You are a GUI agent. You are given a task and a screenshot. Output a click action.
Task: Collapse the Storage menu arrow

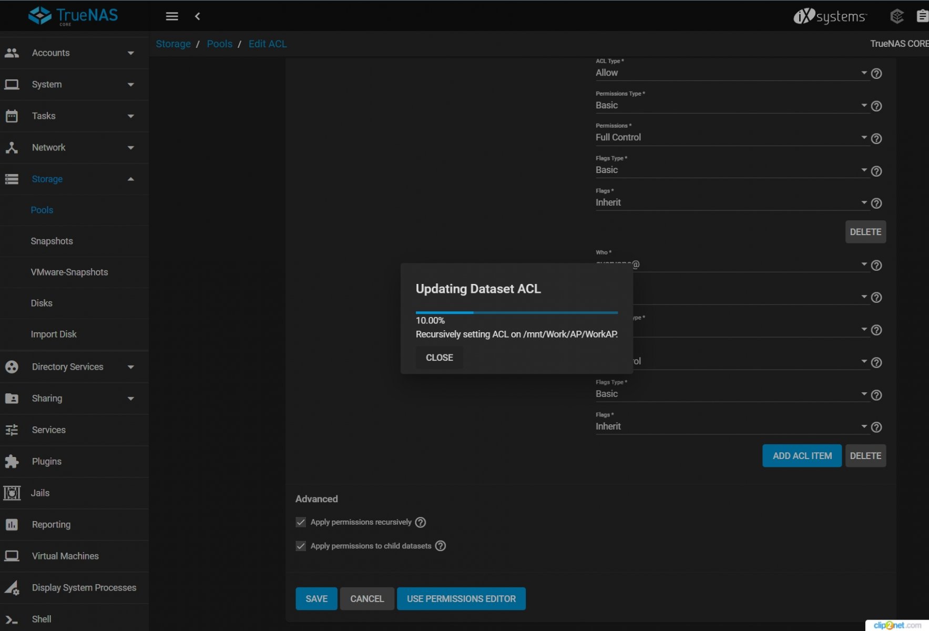[131, 179]
